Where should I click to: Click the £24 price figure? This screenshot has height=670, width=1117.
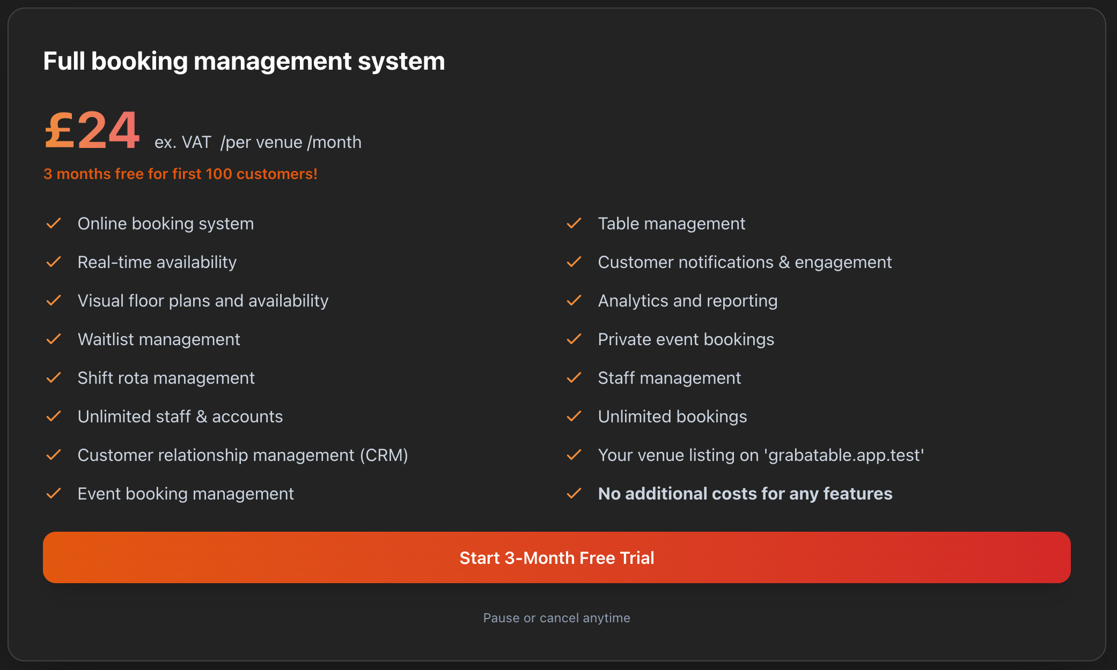pos(92,130)
